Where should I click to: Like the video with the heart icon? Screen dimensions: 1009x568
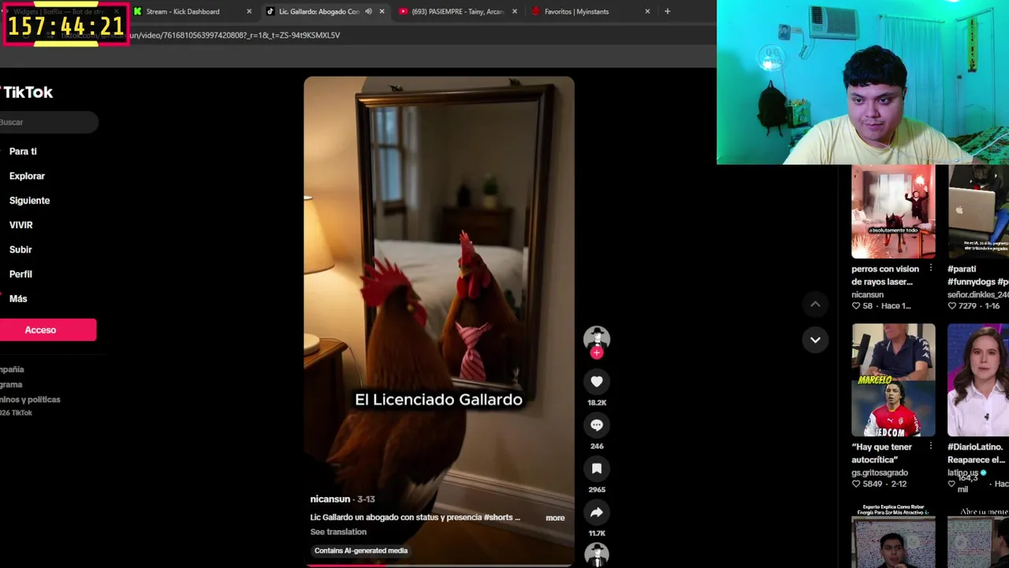pyautogui.click(x=597, y=382)
